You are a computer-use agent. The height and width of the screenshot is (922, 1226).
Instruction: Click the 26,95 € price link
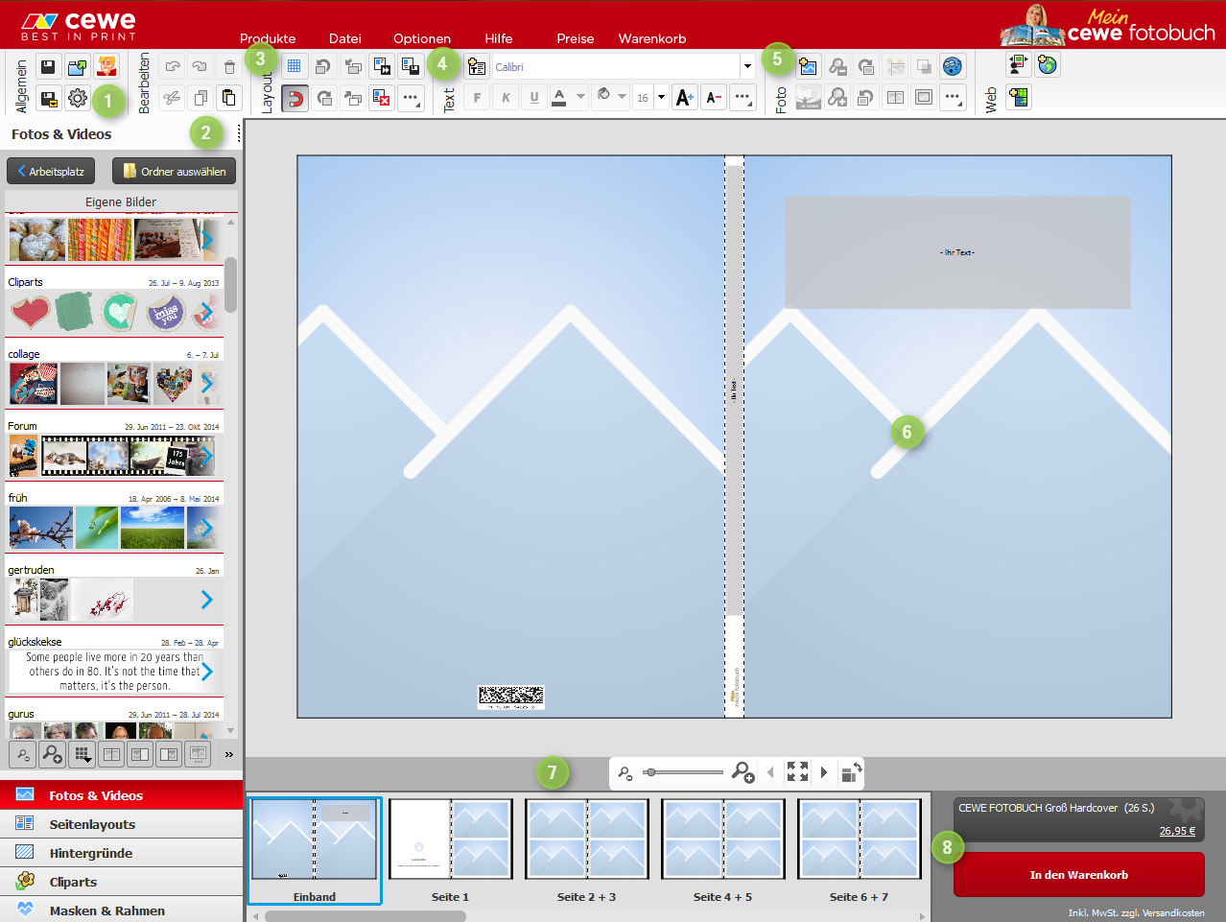point(1177,831)
